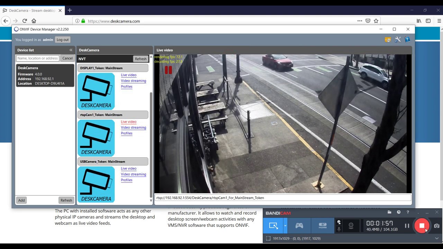
Task: Select the DeskCamera device entry
Action: coord(45,75)
